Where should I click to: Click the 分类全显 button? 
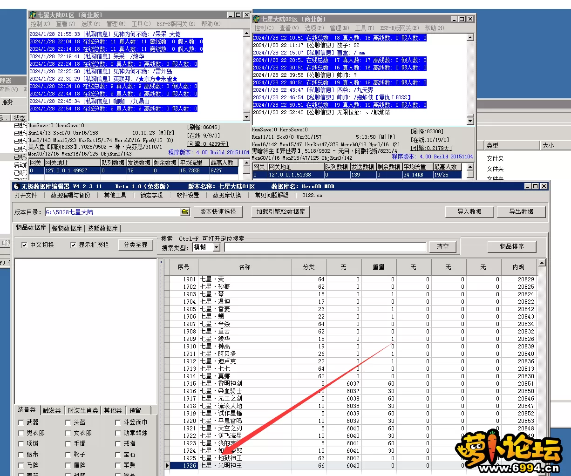(136, 245)
